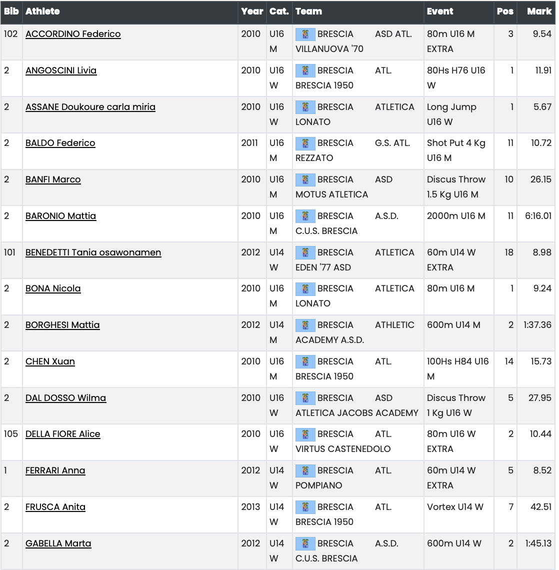The height and width of the screenshot is (570, 559).
Task: Open ASSANE Doukoure carla miria profile
Action: (x=90, y=107)
